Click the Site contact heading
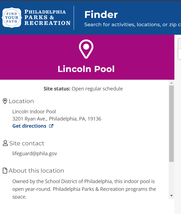The height and width of the screenshot is (214, 181). tap(26, 143)
